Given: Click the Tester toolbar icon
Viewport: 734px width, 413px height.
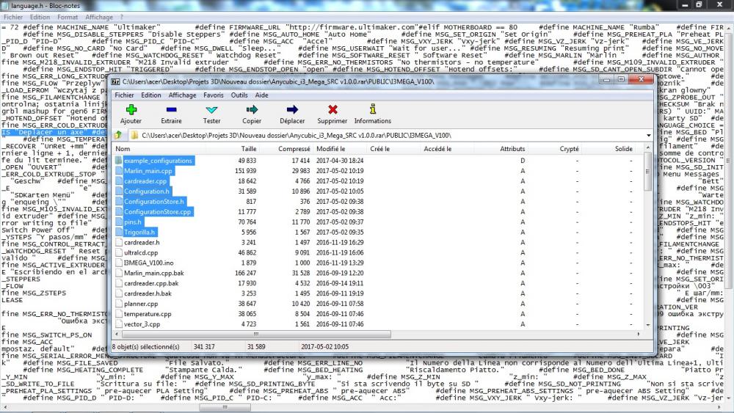Looking at the screenshot, I should pyautogui.click(x=211, y=110).
